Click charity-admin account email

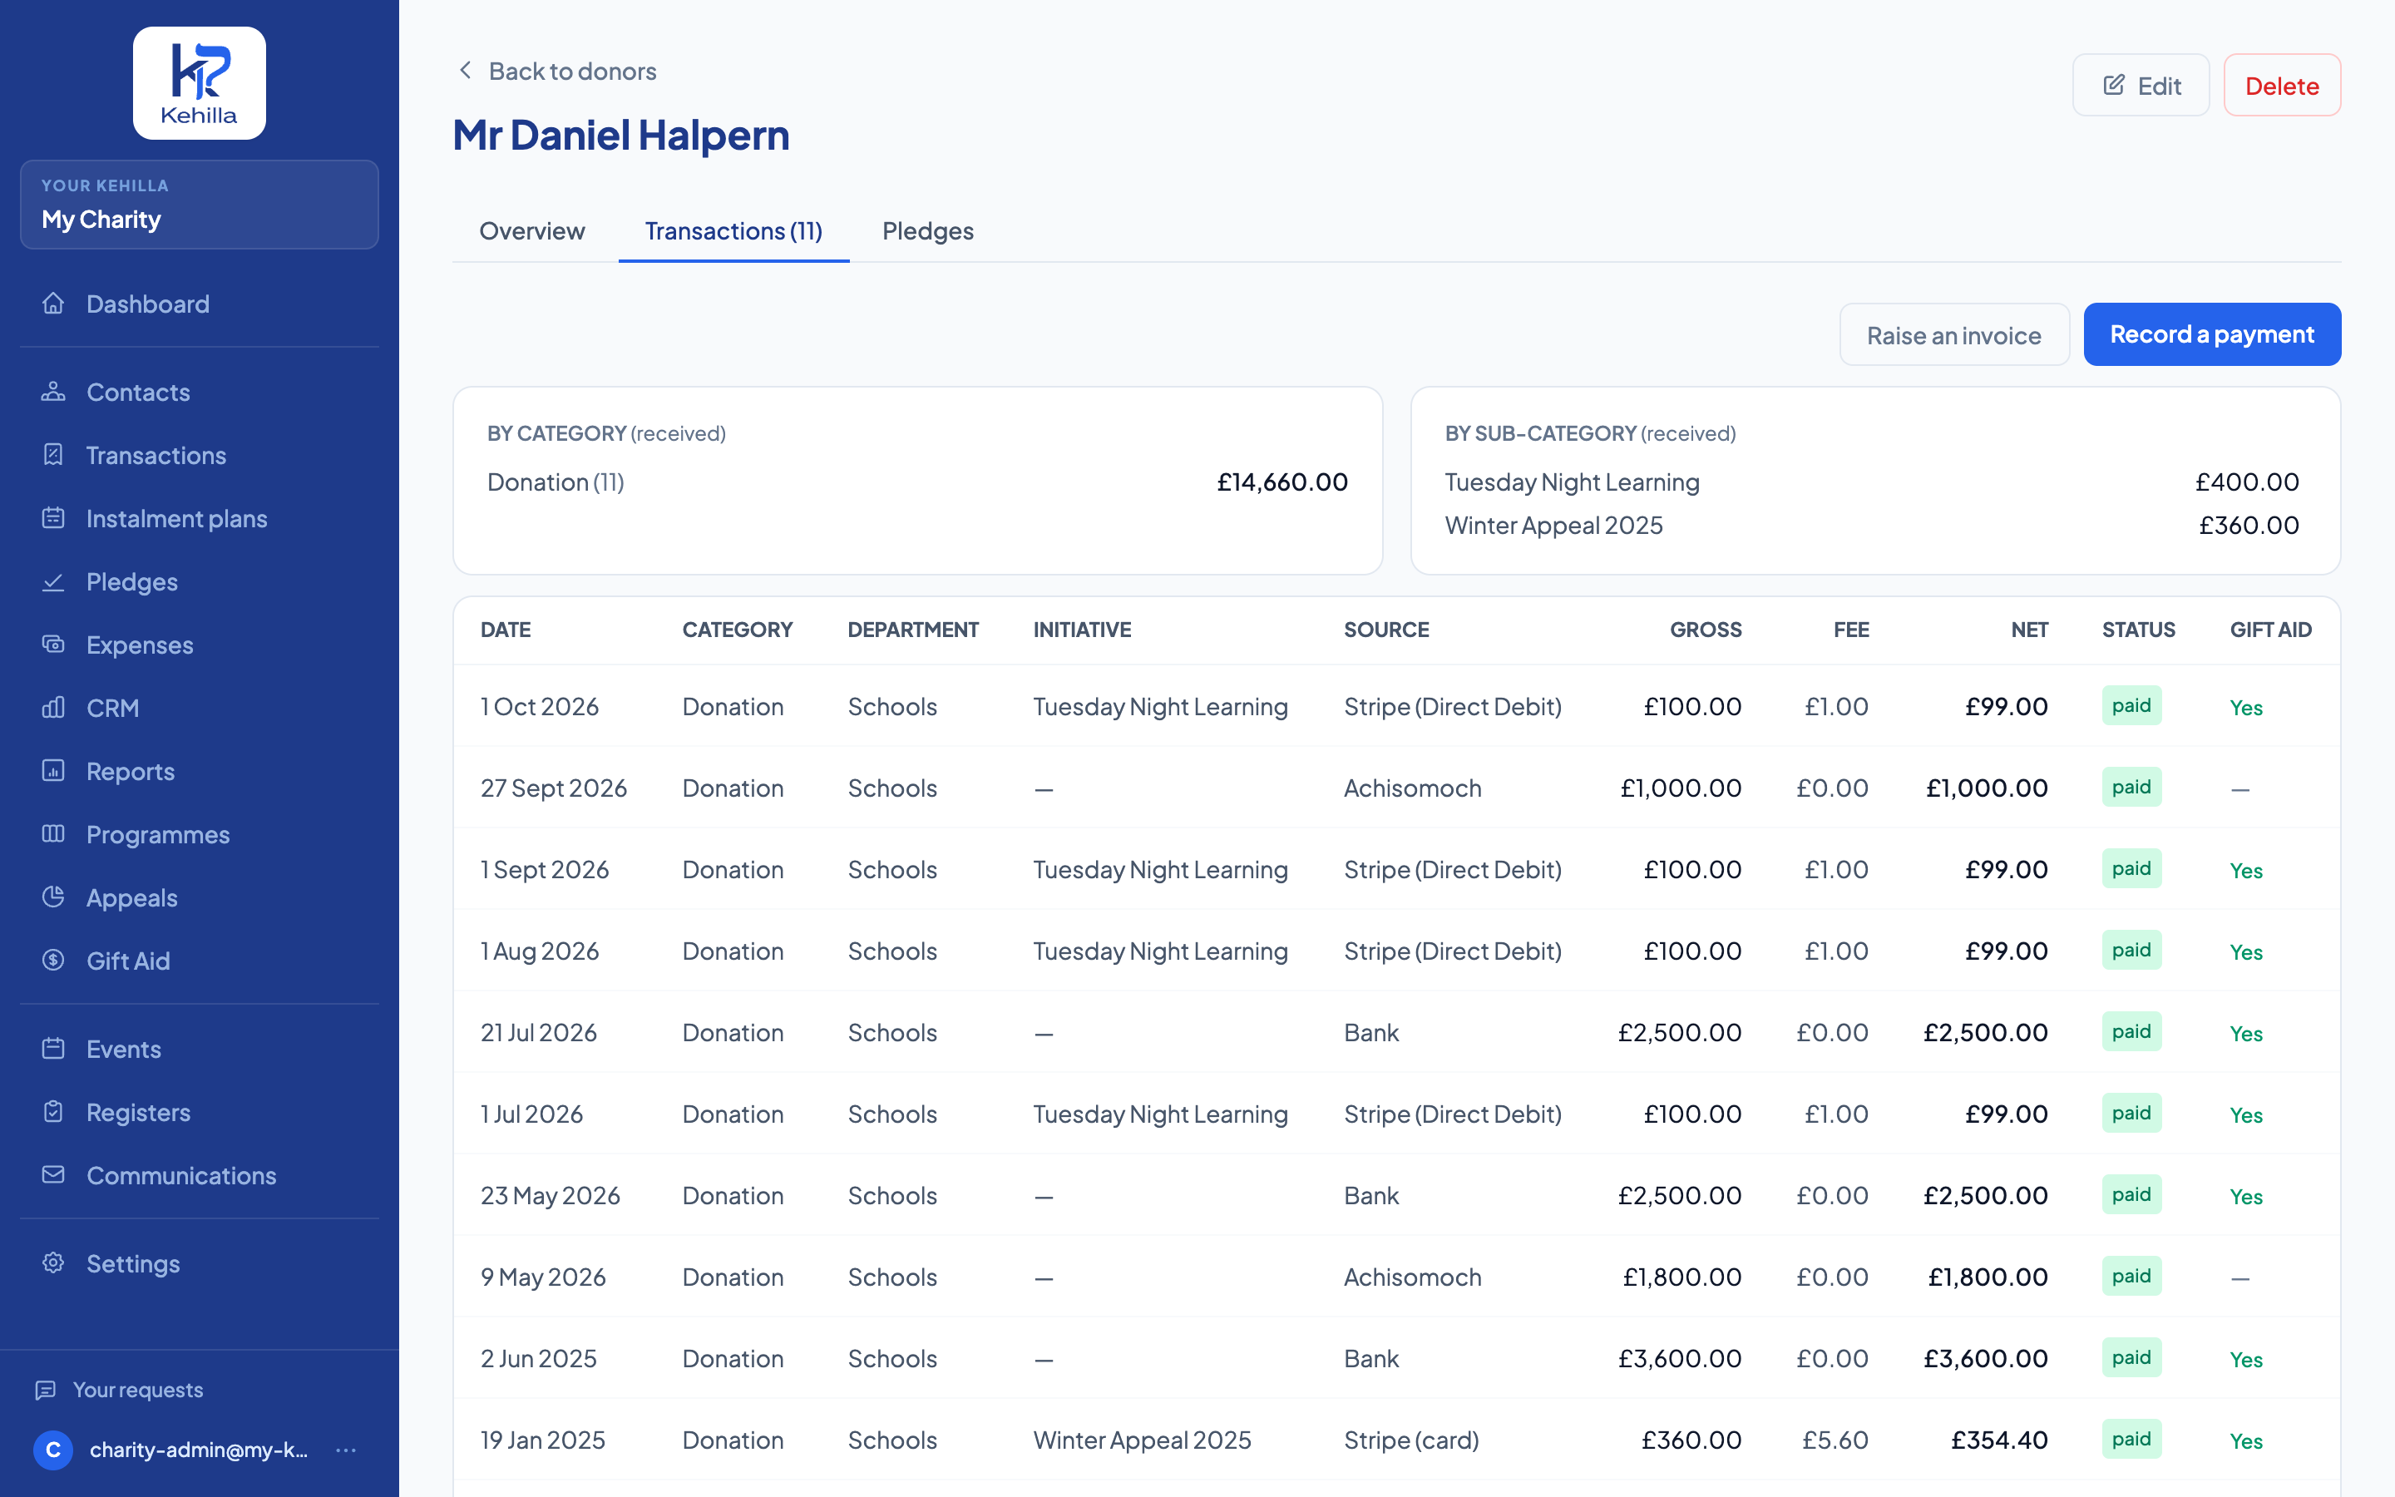tap(199, 1450)
